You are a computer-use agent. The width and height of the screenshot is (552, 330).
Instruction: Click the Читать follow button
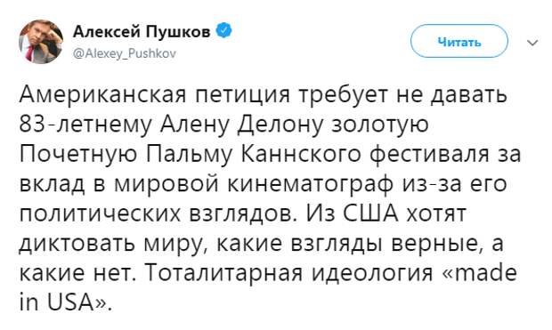(x=459, y=41)
